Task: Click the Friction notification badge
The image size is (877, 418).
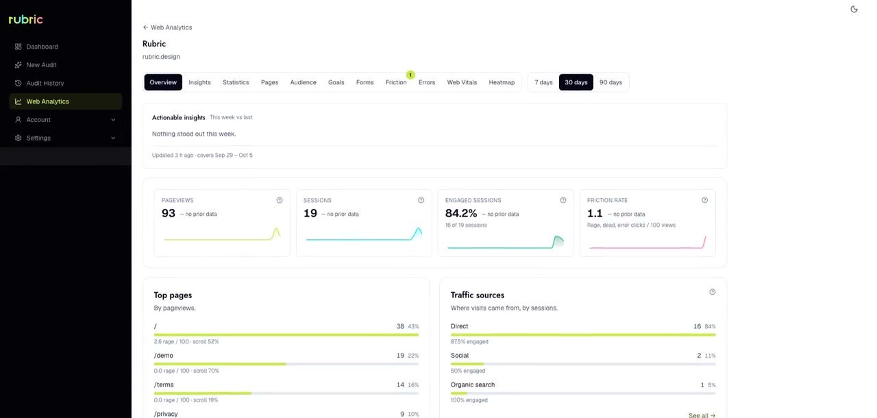Action: point(410,75)
